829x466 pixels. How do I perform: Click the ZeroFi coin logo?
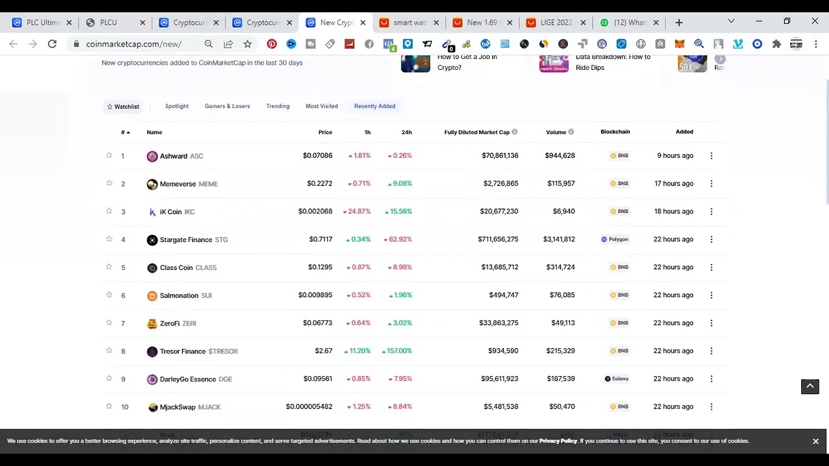click(152, 324)
